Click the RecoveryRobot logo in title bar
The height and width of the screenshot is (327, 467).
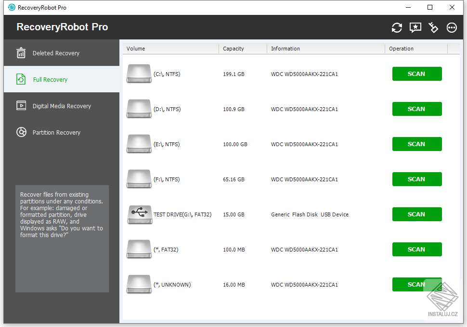coord(12,7)
